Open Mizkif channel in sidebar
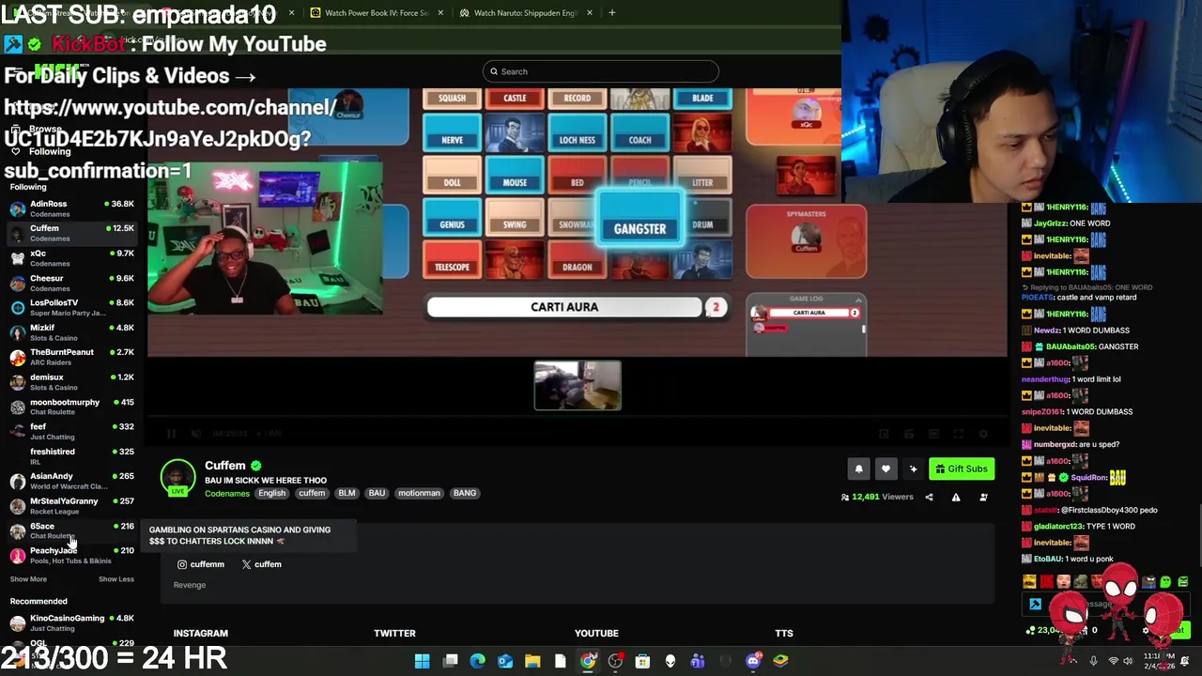The height and width of the screenshot is (676, 1202). 71,332
